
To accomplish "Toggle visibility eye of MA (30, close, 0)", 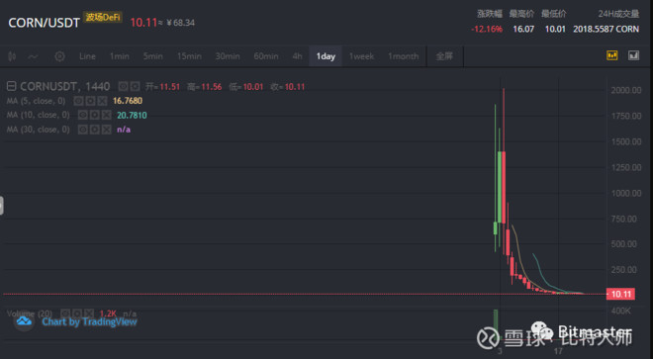I will [x=82, y=130].
